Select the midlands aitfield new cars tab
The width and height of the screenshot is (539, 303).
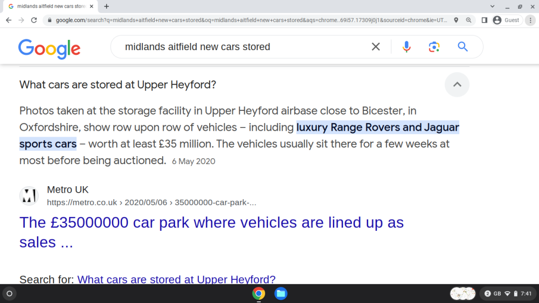coord(50,6)
